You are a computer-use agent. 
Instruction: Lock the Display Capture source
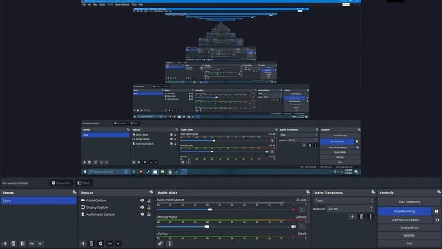click(148, 207)
